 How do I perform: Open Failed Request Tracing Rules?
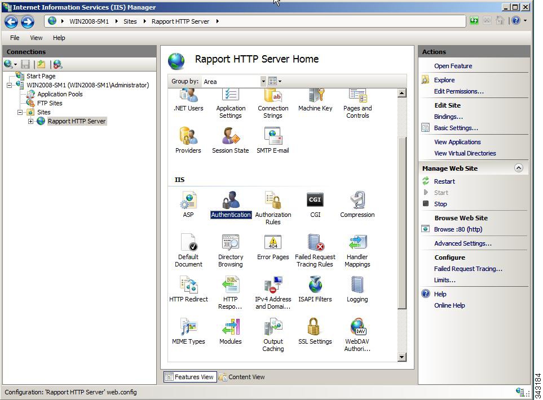[x=315, y=250]
